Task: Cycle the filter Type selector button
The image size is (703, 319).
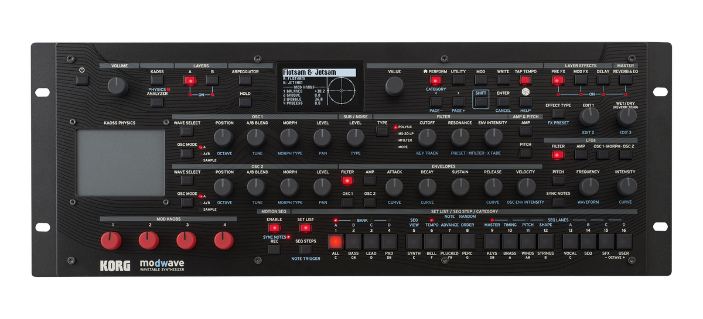Action: point(383,131)
